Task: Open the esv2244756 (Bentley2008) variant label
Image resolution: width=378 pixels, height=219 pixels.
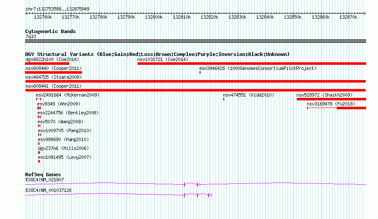Action: point(68,113)
